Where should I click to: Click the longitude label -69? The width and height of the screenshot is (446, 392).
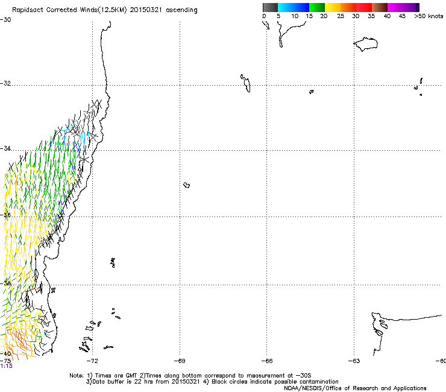(x=180, y=361)
